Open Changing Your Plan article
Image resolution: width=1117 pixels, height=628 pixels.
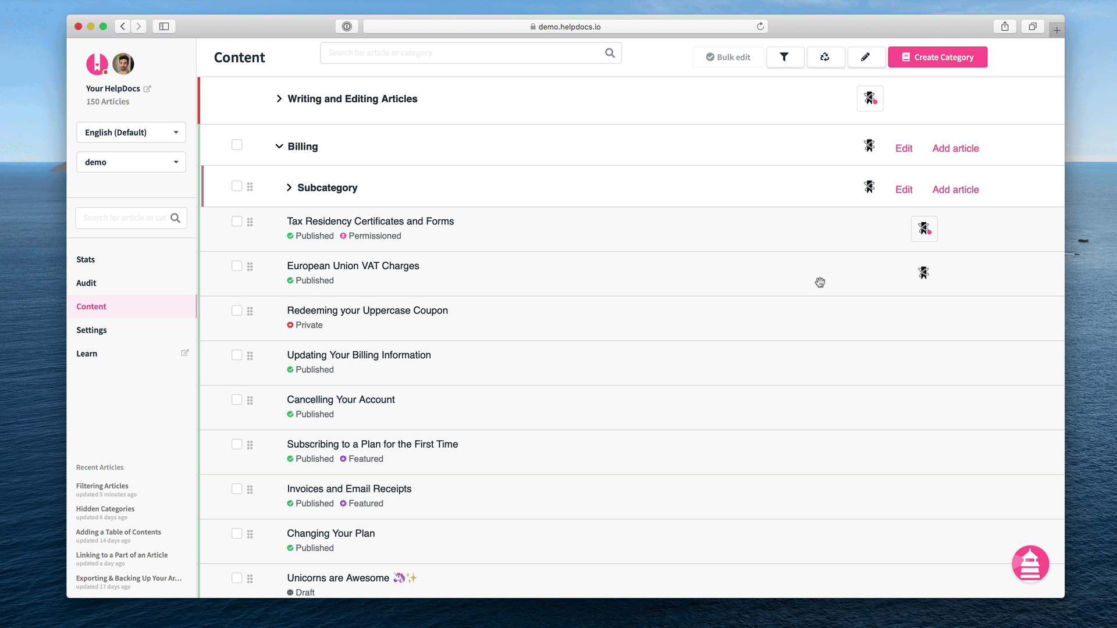pyautogui.click(x=330, y=533)
